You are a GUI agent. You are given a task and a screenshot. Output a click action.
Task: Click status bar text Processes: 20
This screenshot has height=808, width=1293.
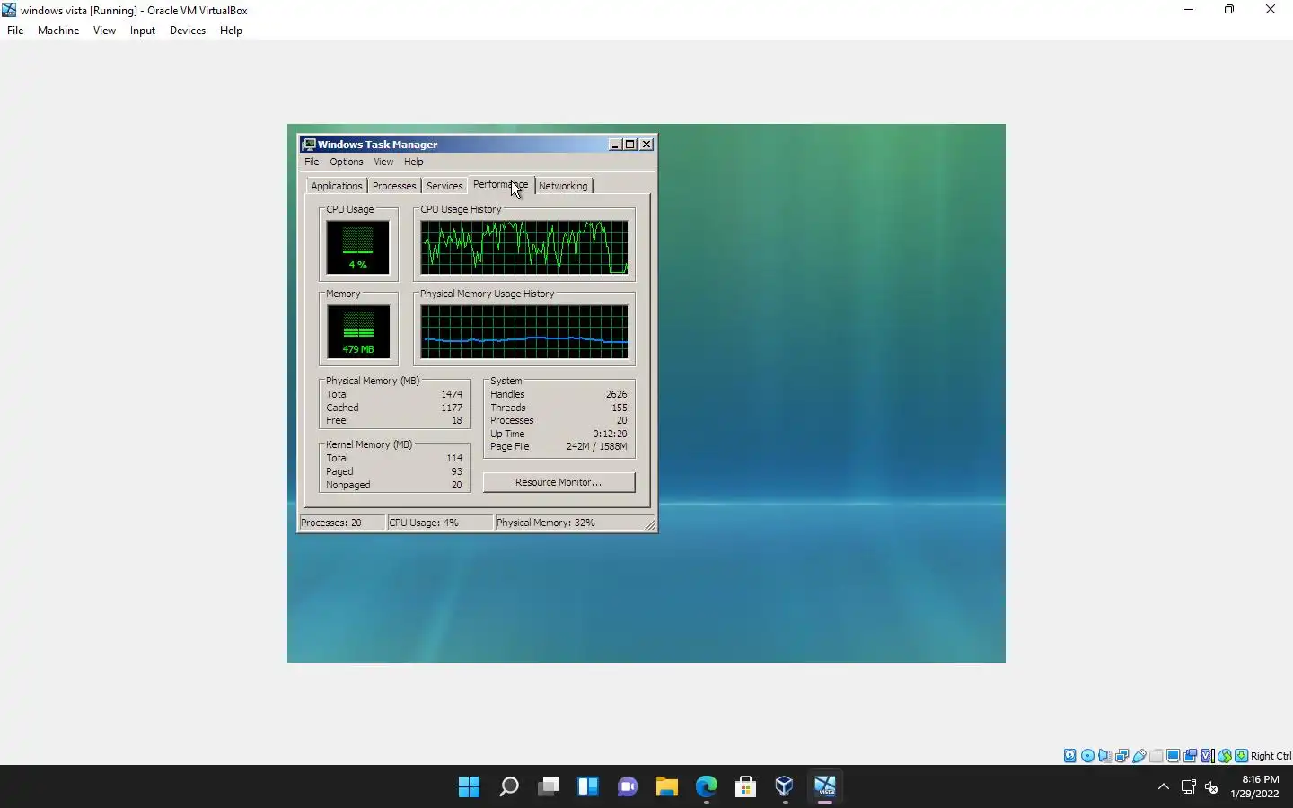click(x=331, y=523)
